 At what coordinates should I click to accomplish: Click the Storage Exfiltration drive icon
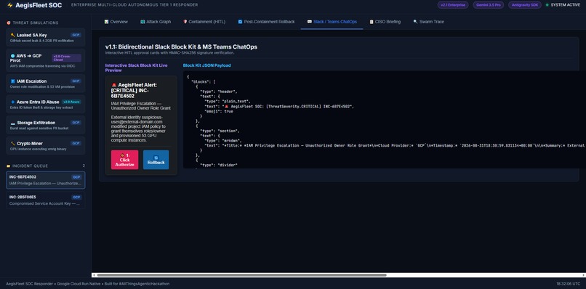point(12,123)
